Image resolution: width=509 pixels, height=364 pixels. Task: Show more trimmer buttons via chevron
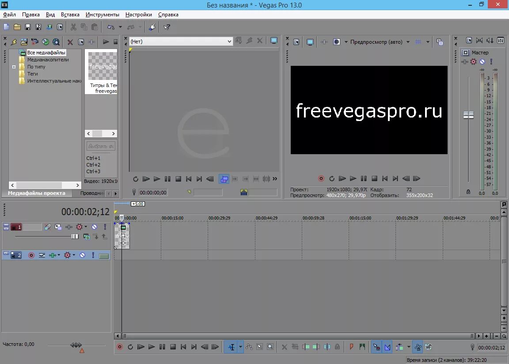(x=275, y=179)
